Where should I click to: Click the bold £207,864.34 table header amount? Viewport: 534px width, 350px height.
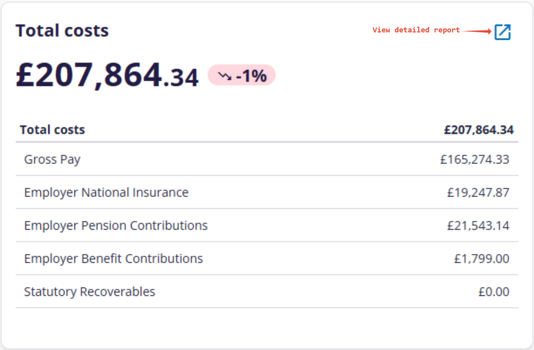click(x=478, y=130)
